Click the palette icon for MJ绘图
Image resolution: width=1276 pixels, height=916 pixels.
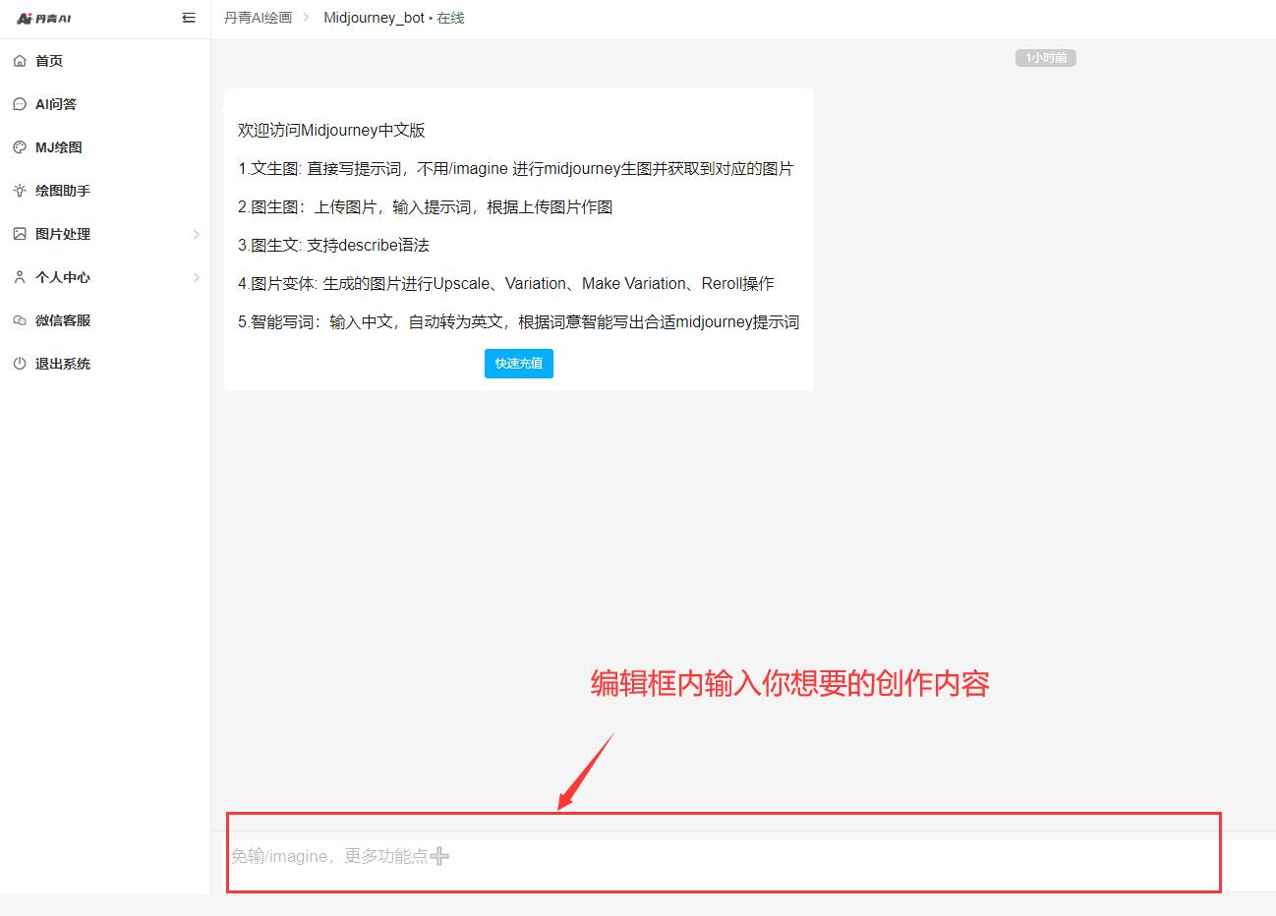click(20, 147)
